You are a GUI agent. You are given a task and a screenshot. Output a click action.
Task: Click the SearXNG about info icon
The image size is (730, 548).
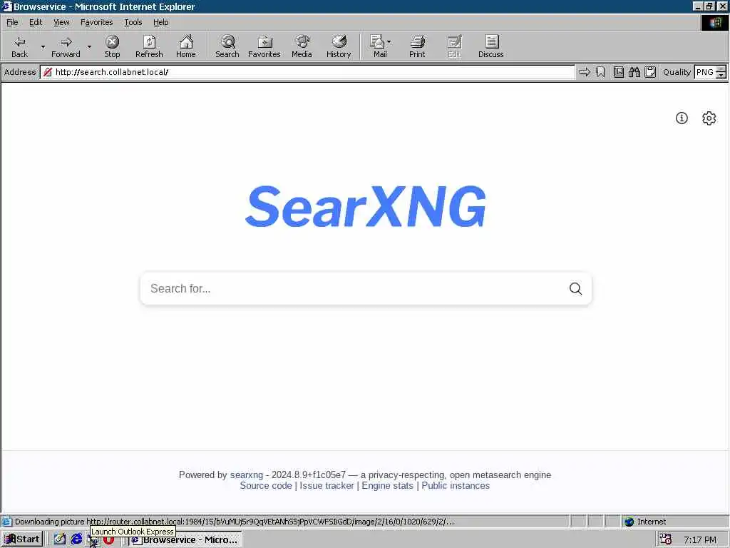coord(682,118)
